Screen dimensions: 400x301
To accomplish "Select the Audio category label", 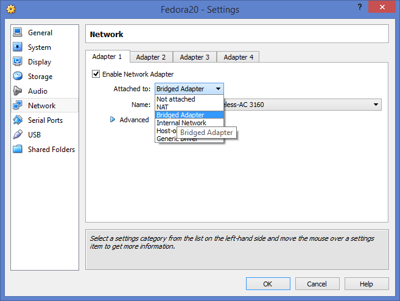I will pyautogui.click(x=38, y=91).
